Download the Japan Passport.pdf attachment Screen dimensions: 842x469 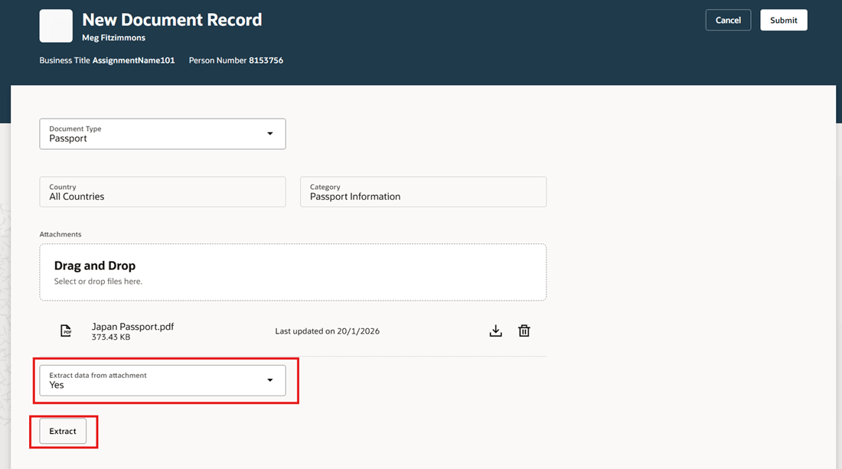(x=496, y=331)
